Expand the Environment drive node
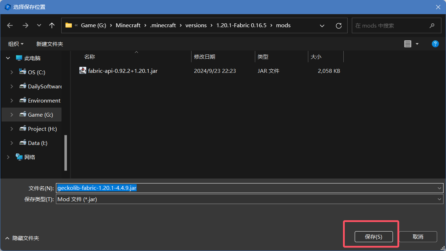The height and width of the screenshot is (251, 446). pos(12,100)
